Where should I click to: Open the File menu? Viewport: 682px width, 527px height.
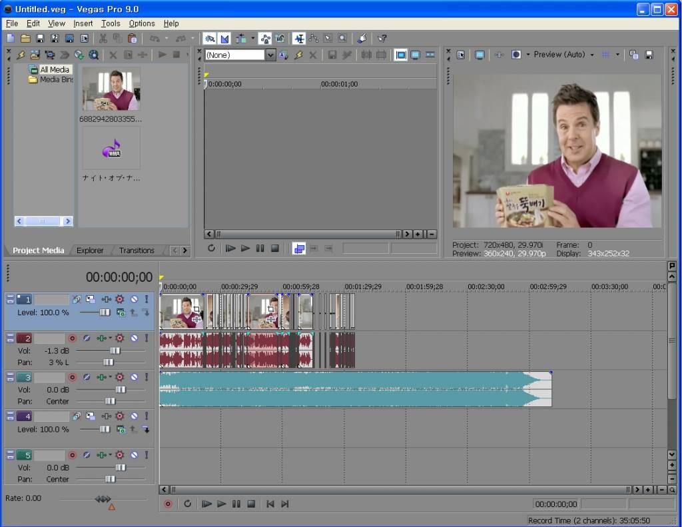point(12,23)
